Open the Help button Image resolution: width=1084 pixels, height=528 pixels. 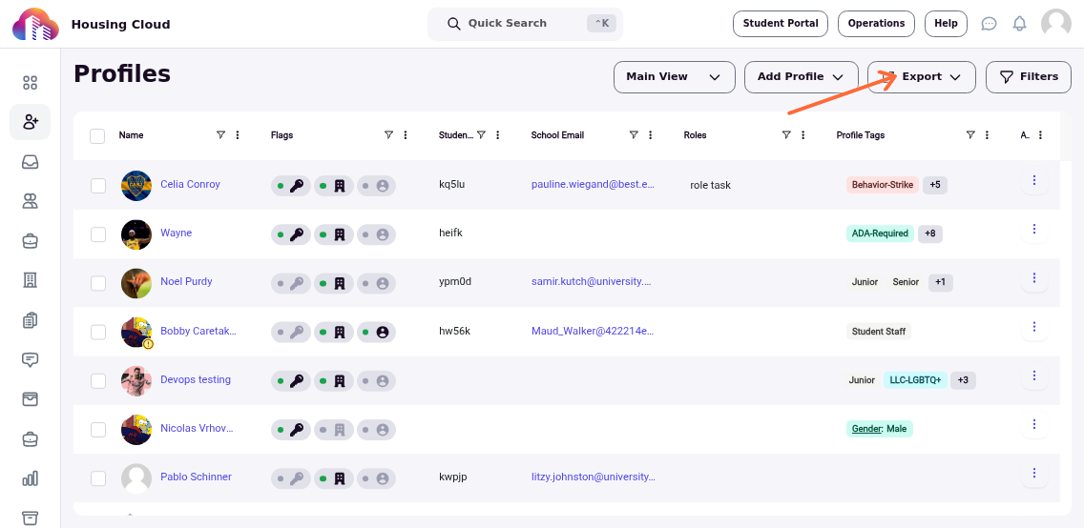[946, 24]
